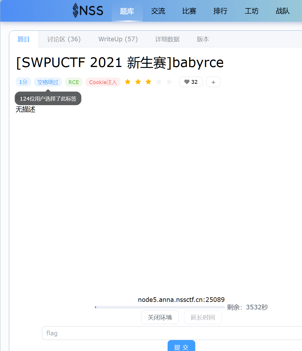
Task: Open the WriteUp (57) tab
Action: 118,39
